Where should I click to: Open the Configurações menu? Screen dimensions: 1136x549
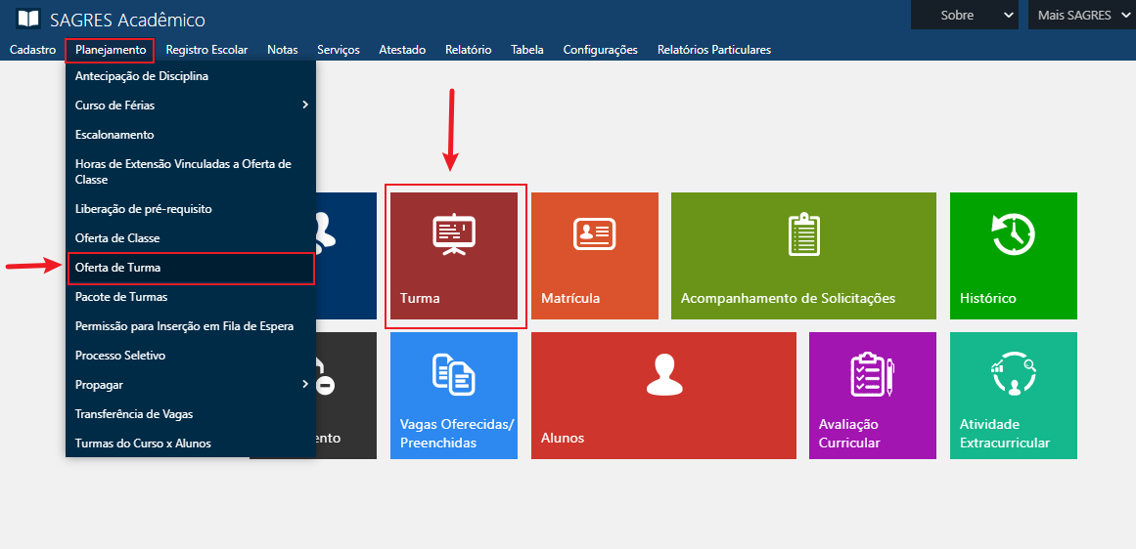pos(600,50)
